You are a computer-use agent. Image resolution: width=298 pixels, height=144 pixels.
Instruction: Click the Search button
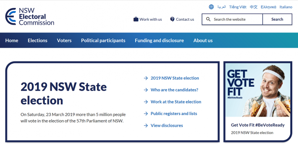tap(277, 19)
